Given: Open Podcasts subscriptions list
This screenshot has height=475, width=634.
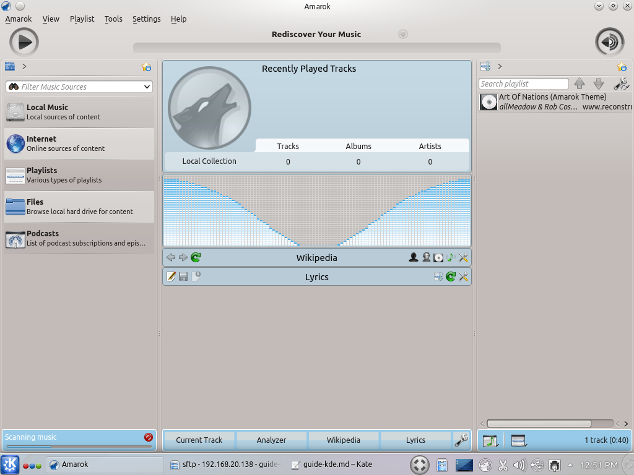Looking at the screenshot, I should tap(79, 238).
